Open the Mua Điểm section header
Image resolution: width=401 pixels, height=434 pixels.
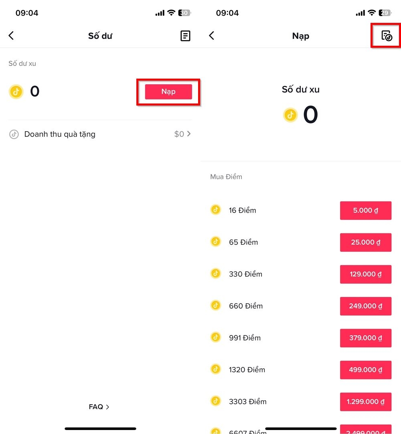tap(226, 176)
